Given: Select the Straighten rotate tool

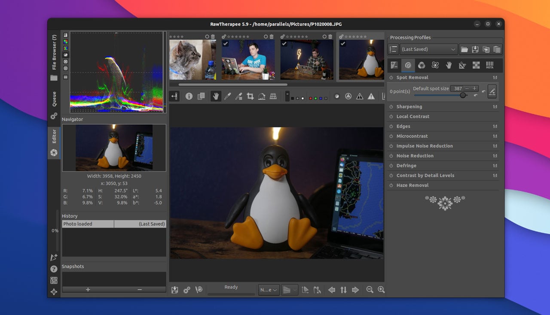Looking at the screenshot, I should point(261,97).
